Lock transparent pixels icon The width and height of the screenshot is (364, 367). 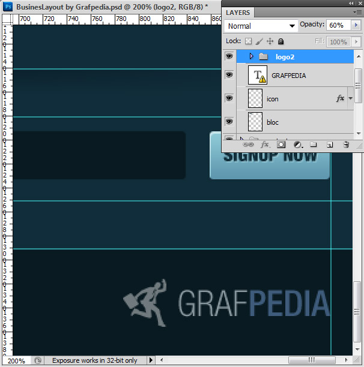tap(248, 41)
